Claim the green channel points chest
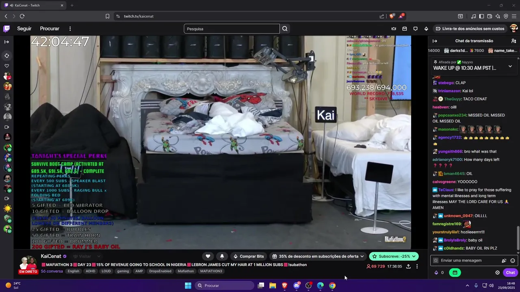The width and height of the screenshot is (520, 292). coord(455,273)
